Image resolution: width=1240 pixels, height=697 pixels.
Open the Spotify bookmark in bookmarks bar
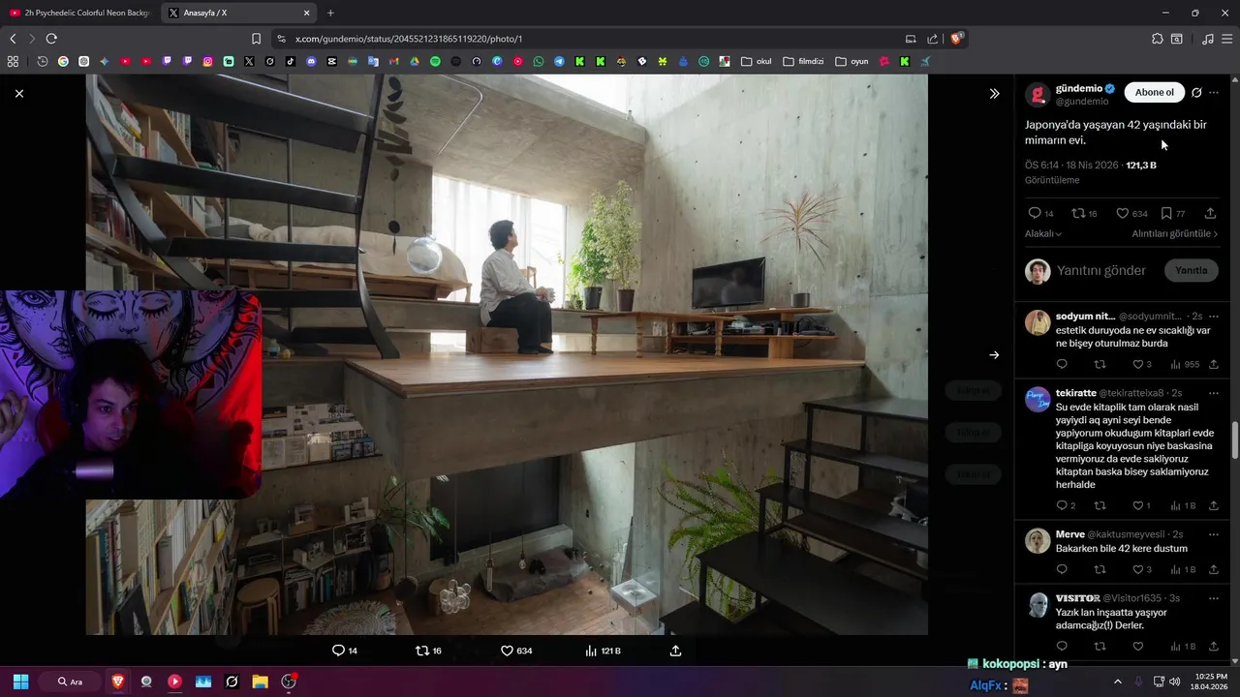tap(435, 61)
